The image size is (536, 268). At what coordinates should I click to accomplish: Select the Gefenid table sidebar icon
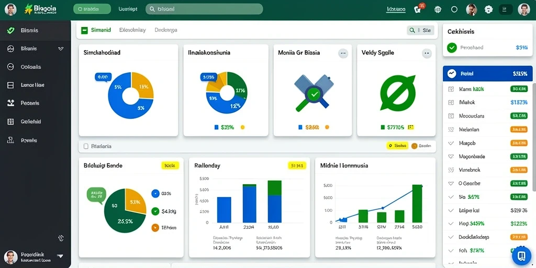click(10, 121)
